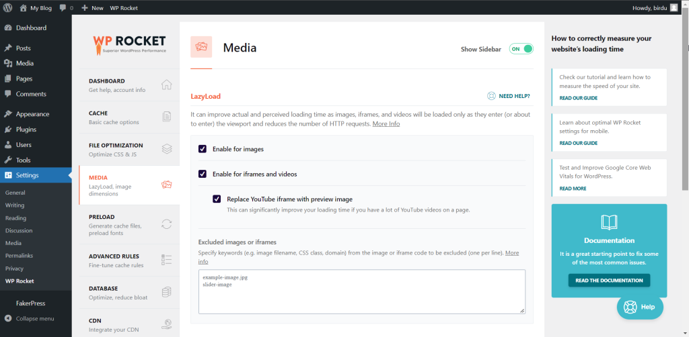Click the open book Documentation icon

point(609,222)
